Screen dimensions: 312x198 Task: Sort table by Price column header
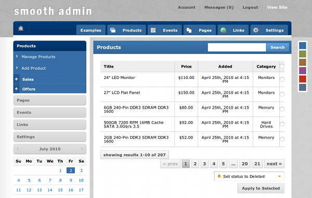coord(186,67)
